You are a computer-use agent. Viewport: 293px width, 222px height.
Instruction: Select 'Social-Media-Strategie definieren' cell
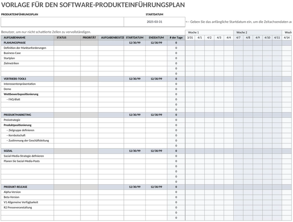(x=28, y=156)
